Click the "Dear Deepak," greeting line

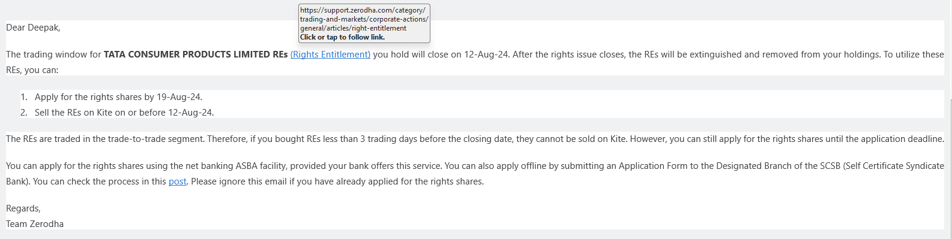click(x=33, y=28)
